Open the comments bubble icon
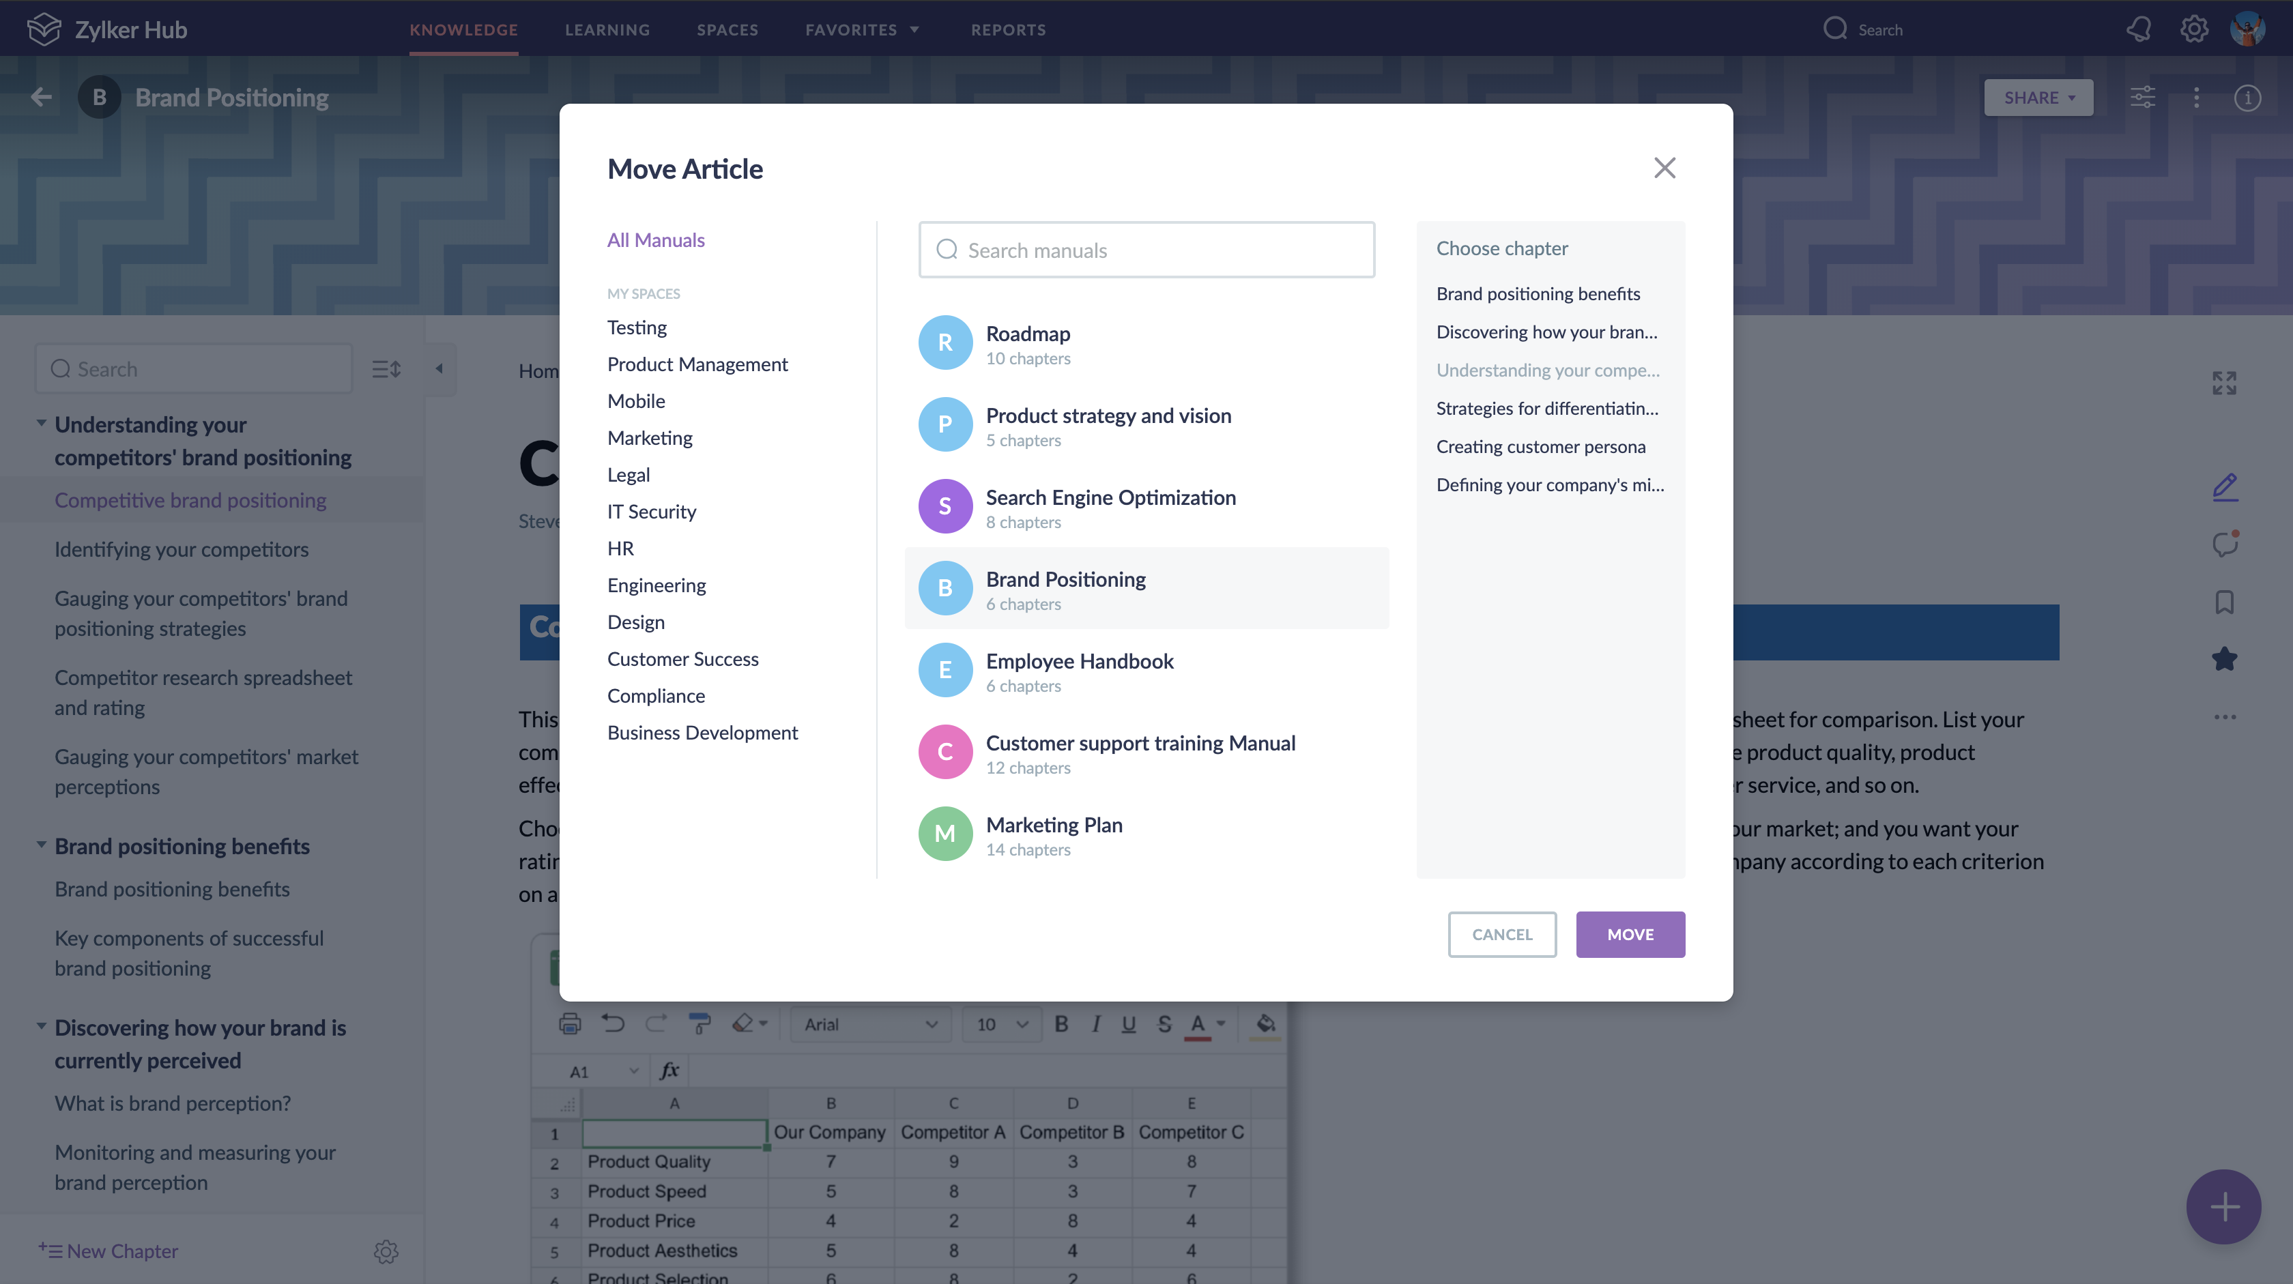2293x1284 pixels. click(x=2225, y=544)
